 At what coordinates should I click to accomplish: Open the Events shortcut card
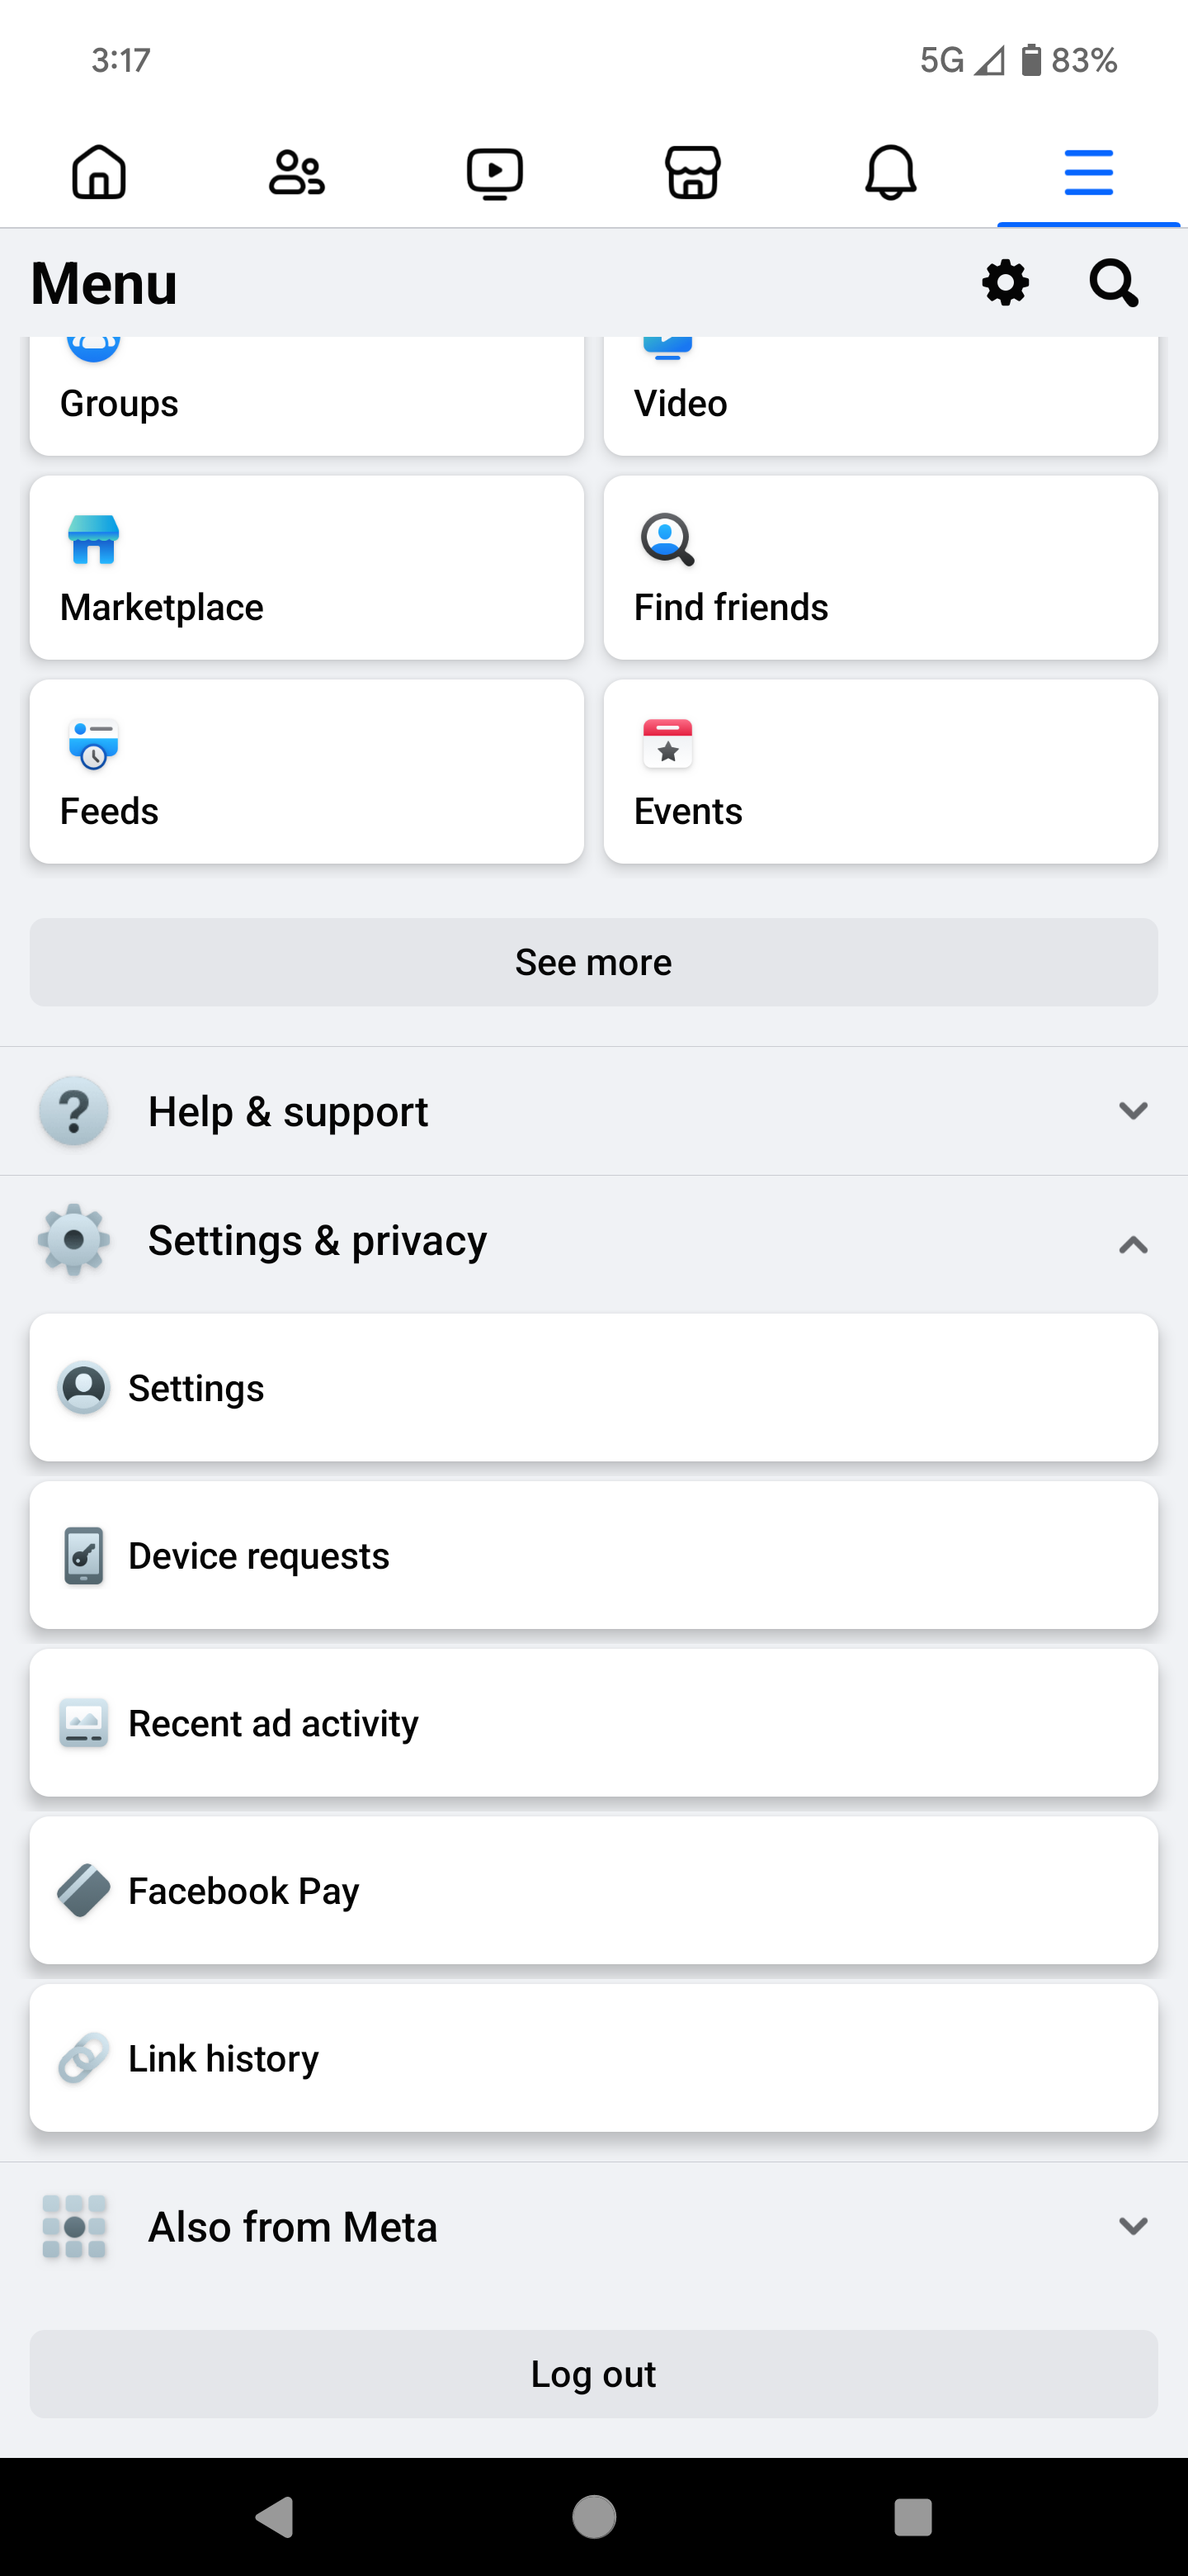click(880, 770)
